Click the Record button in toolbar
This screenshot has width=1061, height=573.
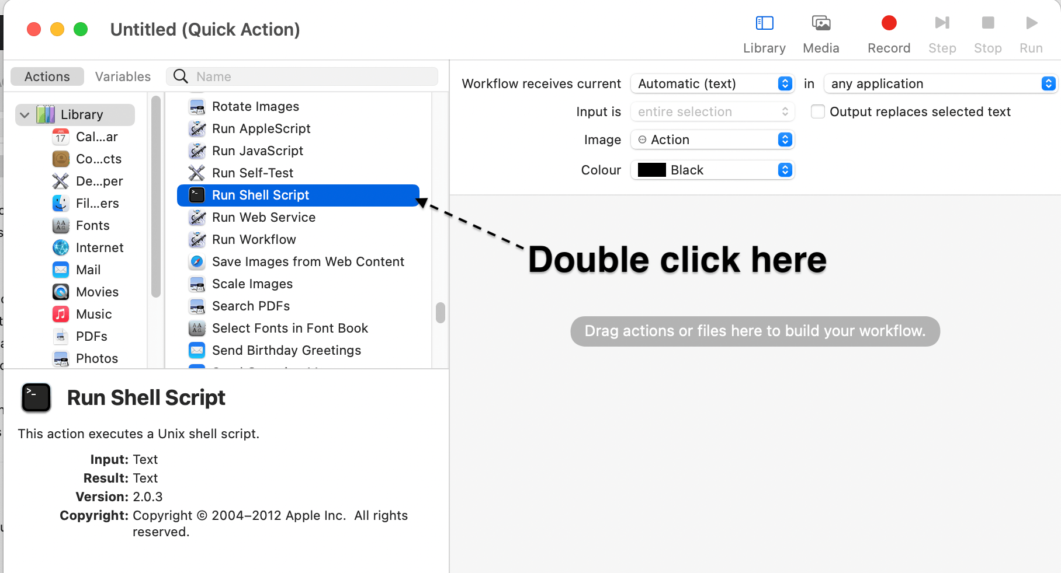889,23
